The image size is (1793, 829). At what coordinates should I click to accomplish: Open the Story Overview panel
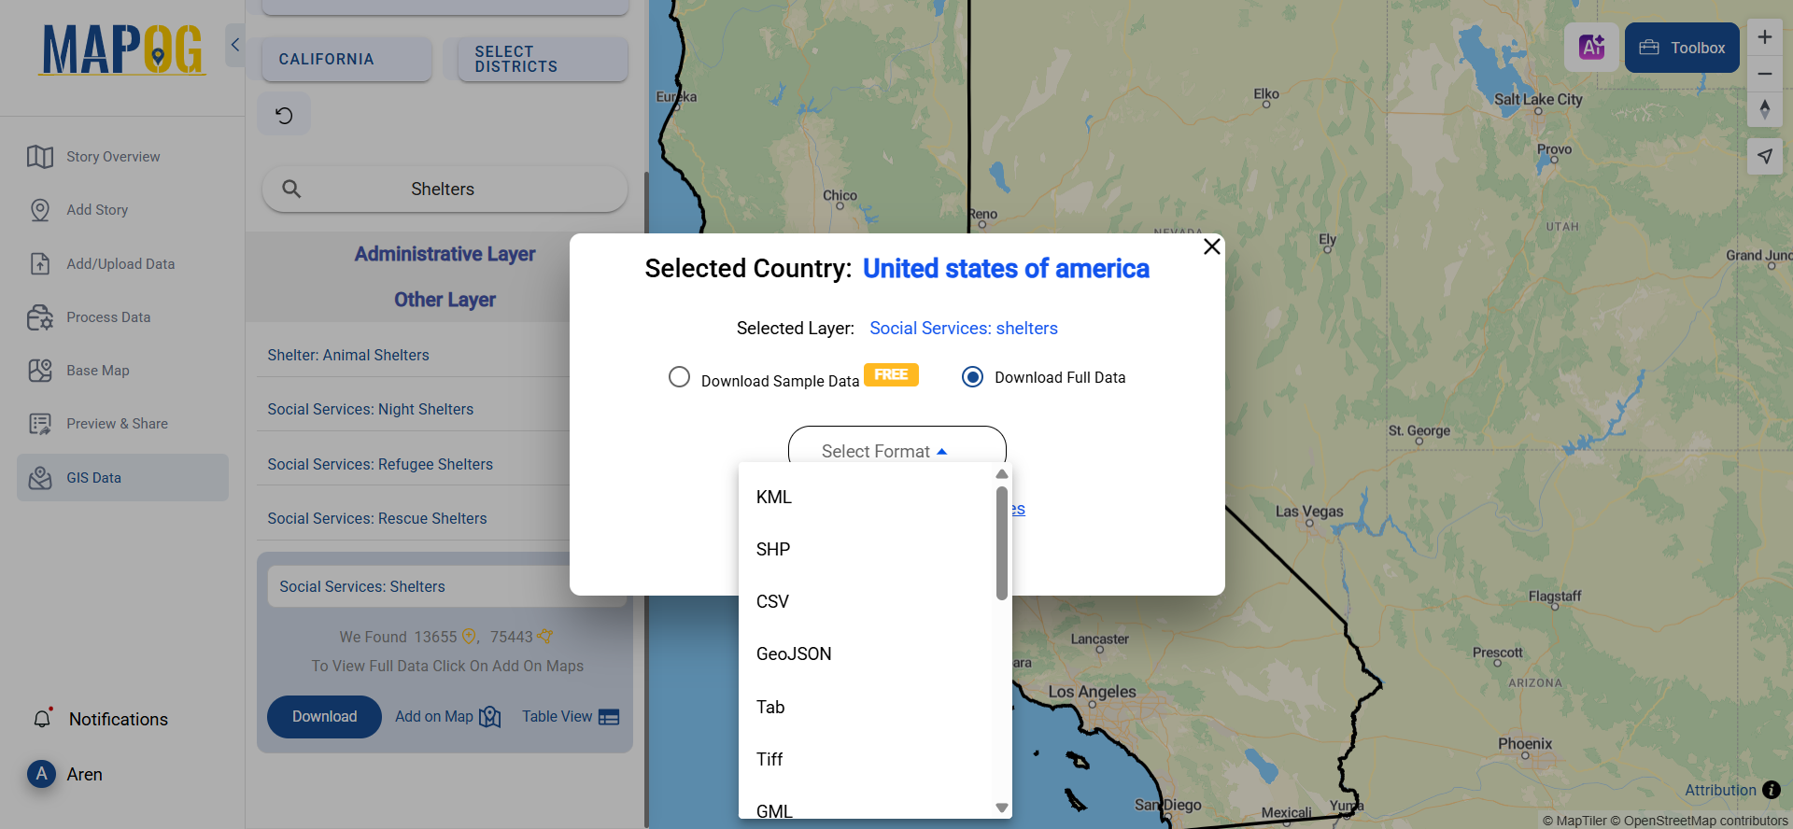pyautogui.click(x=113, y=156)
